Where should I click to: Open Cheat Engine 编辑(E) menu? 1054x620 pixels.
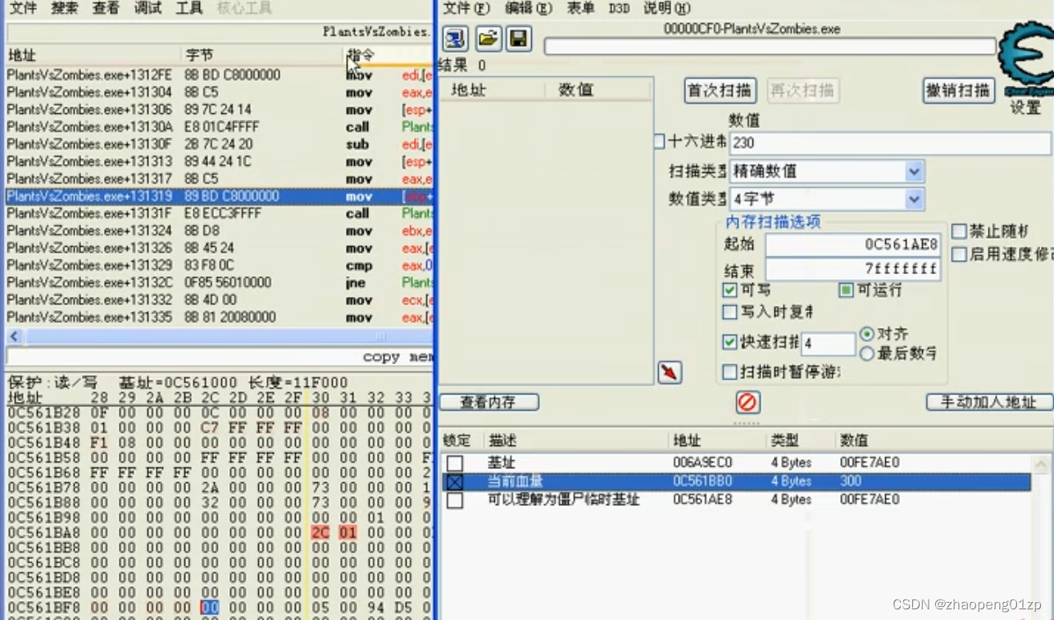(529, 8)
